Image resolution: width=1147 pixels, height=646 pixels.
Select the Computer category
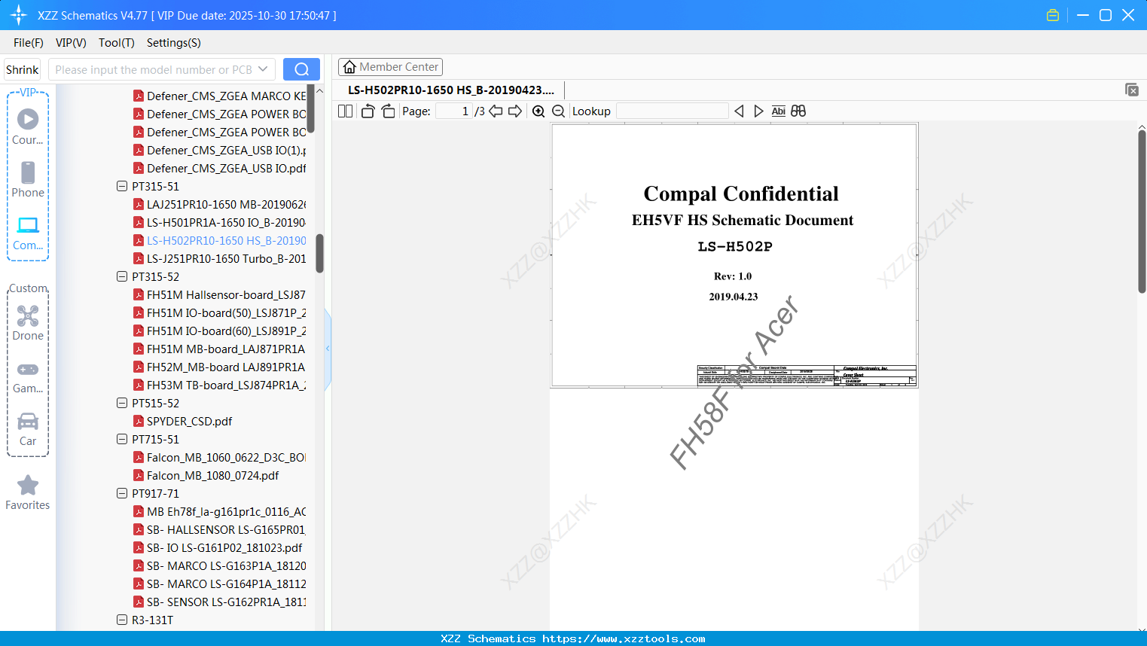28,233
